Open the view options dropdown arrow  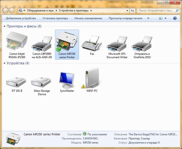click(166, 18)
